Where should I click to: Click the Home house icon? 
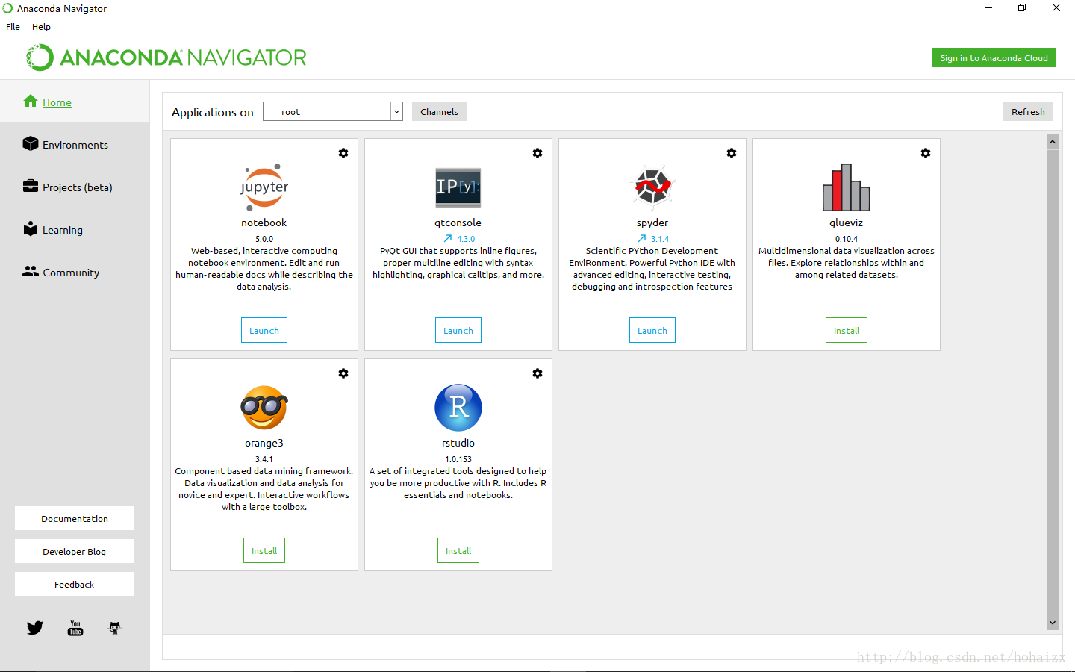[31, 101]
